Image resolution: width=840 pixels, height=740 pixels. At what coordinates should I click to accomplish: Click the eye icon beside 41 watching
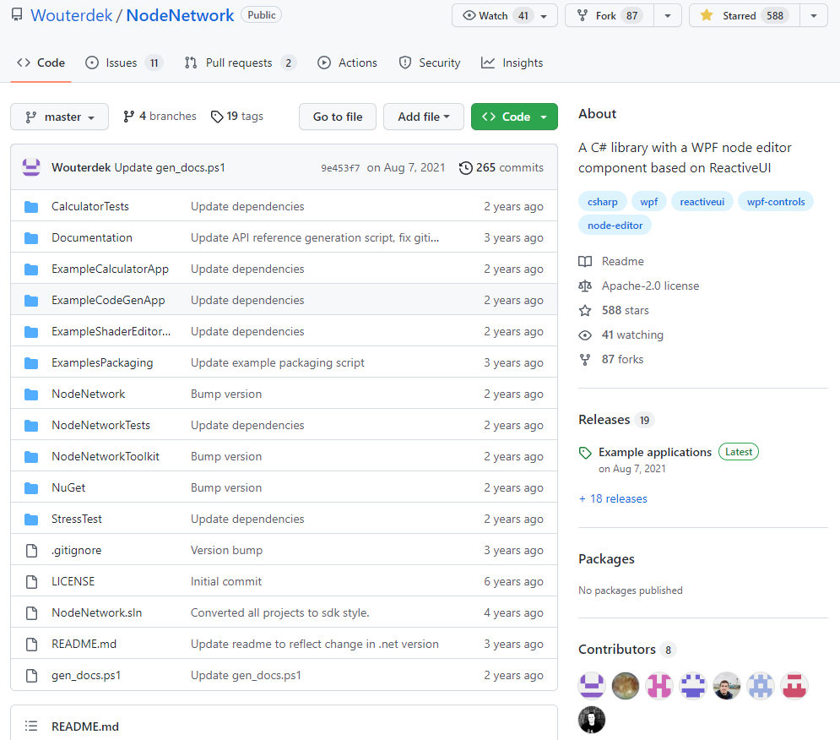(585, 335)
